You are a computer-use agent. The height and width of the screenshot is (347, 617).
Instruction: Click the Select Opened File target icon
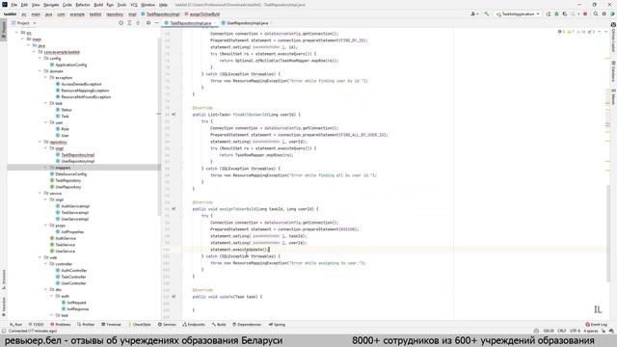click(x=121, y=23)
